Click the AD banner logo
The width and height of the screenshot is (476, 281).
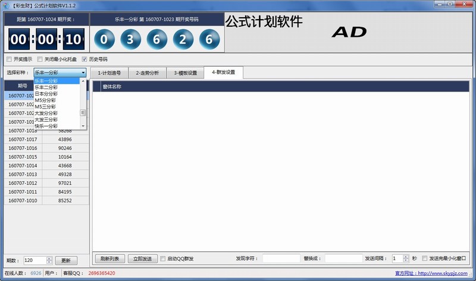pos(349,33)
